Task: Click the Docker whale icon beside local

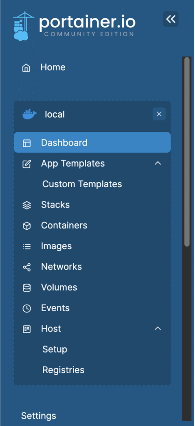Action: (x=30, y=114)
